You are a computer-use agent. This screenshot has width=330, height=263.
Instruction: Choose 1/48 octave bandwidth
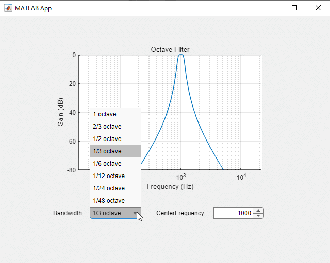tap(115, 201)
